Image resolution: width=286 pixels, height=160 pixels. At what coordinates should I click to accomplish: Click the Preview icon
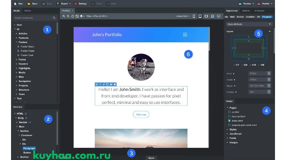click(x=240, y=4)
